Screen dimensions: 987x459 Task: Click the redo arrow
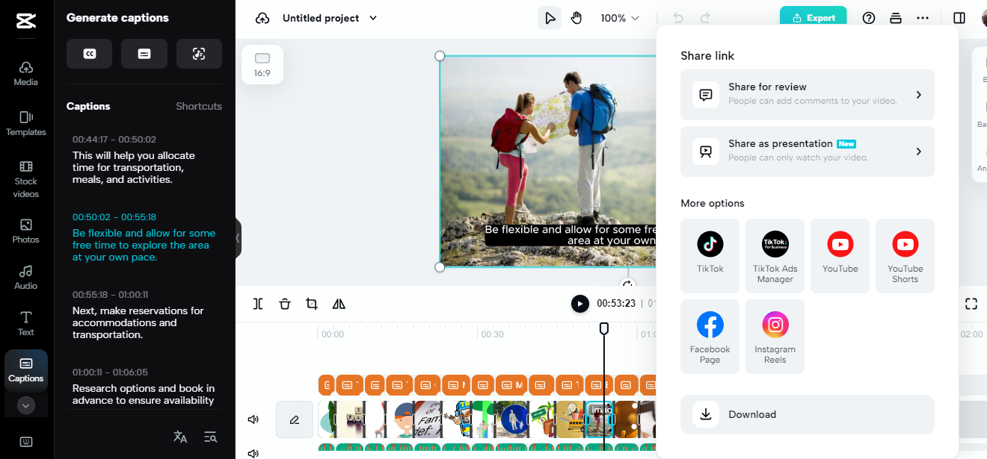[705, 18]
